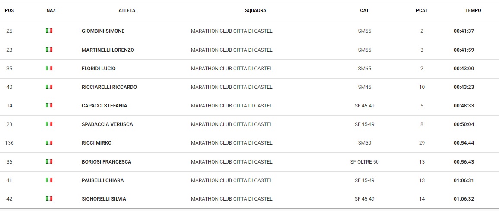Click the flag beside Signorelli Silvia
Image resolution: width=499 pixels, height=211 pixels.
(x=49, y=198)
